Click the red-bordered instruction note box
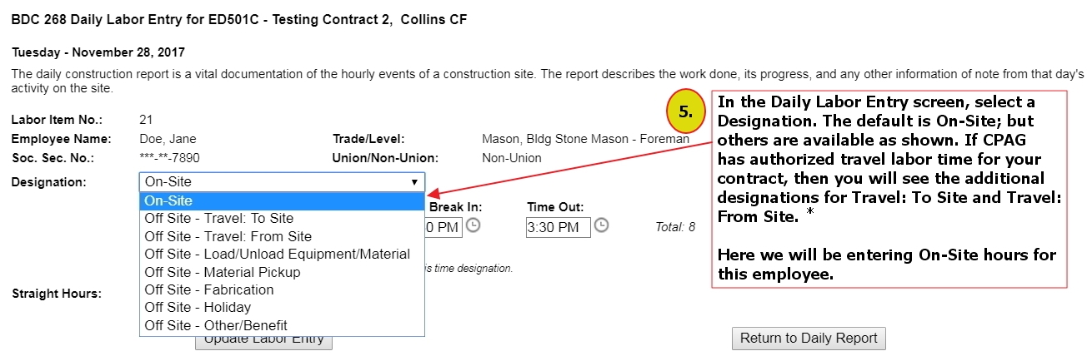1092x361 pixels. (889, 188)
